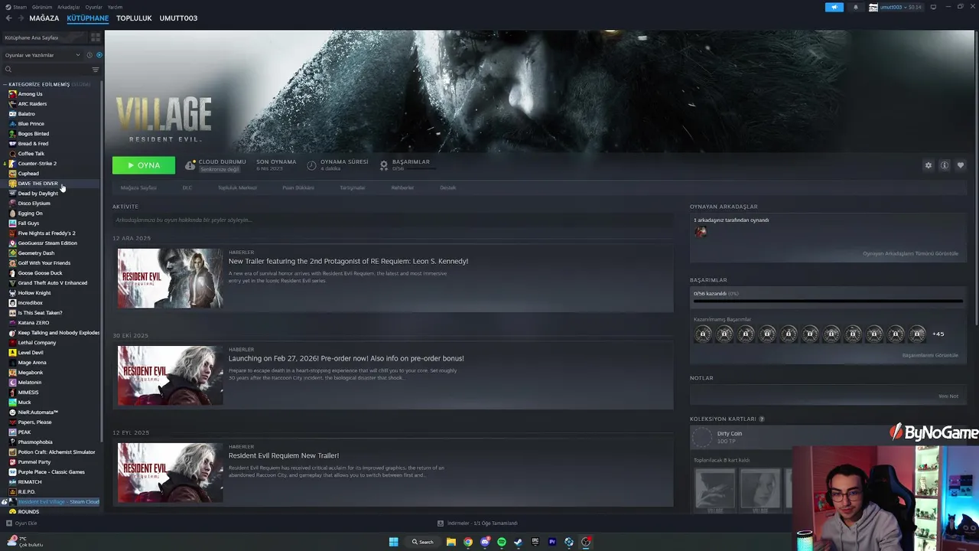979x551 pixels.
Task: Select NieR:Automata in the library list
Action: pos(38,412)
